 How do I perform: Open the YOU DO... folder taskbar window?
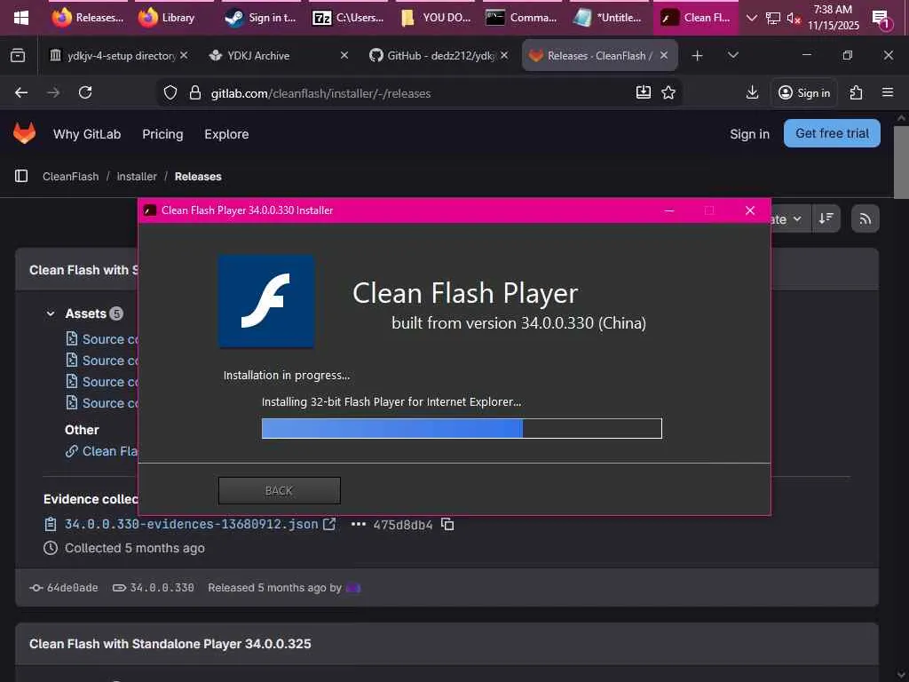click(435, 18)
